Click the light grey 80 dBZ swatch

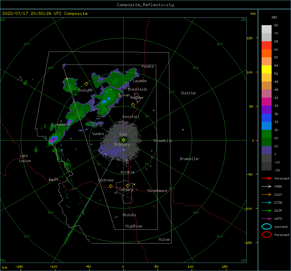point(266,29)
